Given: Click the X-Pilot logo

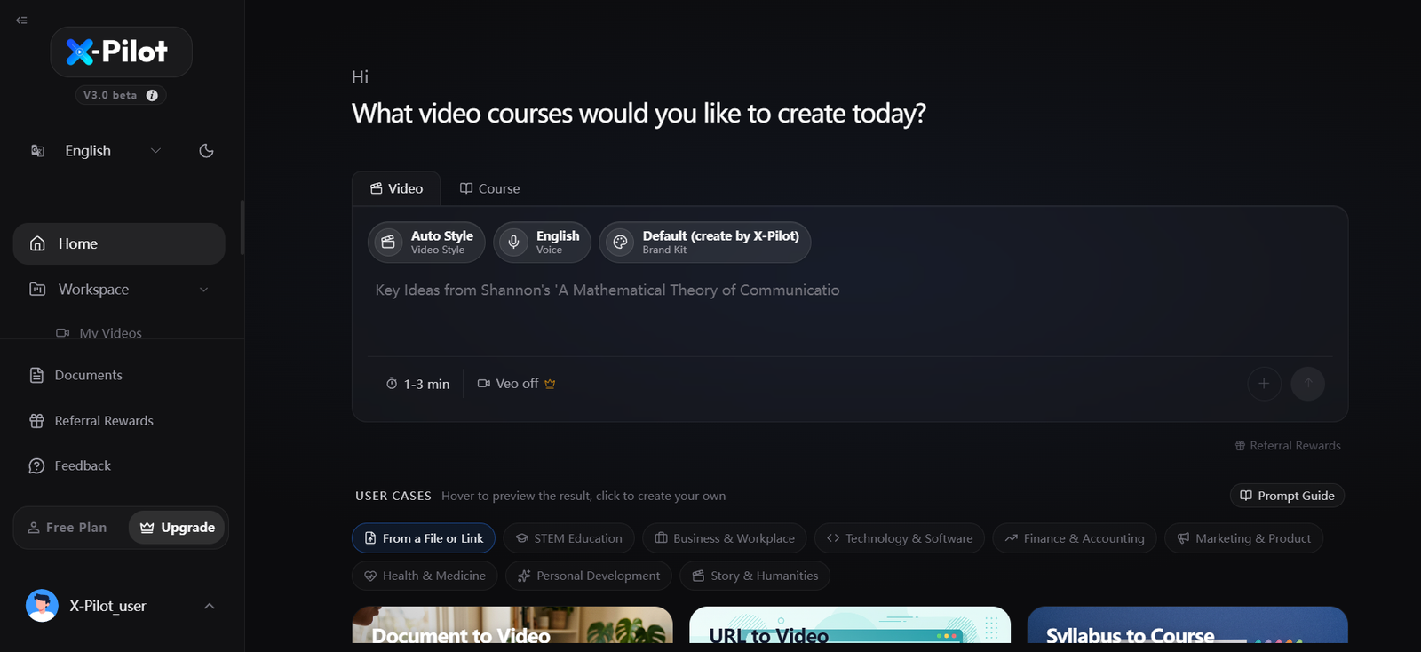Looking at the screenshot, I should [121, 52].
